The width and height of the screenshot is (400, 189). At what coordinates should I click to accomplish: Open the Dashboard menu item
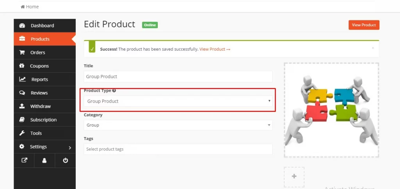(x=45, y=25)
